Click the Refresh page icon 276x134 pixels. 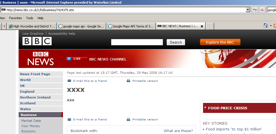(255, 10)
